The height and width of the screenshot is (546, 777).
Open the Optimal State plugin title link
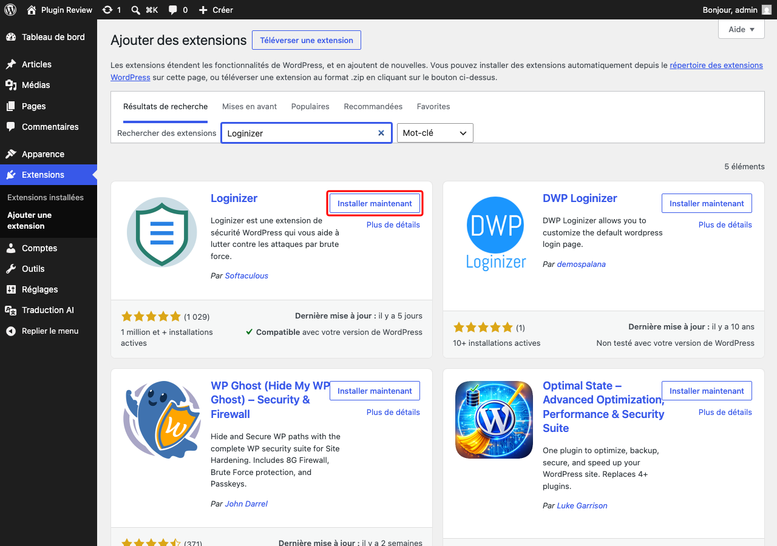pyautogui.click(x=603, y=407)
